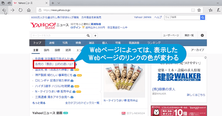The height and width of the screenshot is (116, 222).
Task: Click the 日テレNEWS24 logo
Action: pos(133,113)
